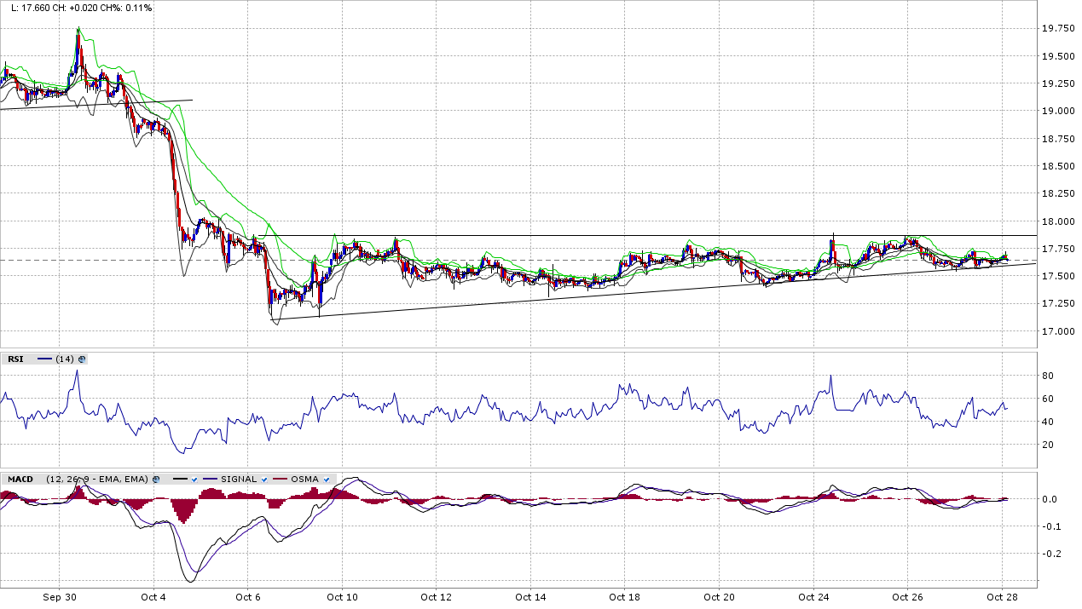Screen dimensions: 1082x609
Task: Toggle the MACD line visibility checkbox
Action: 195,480
